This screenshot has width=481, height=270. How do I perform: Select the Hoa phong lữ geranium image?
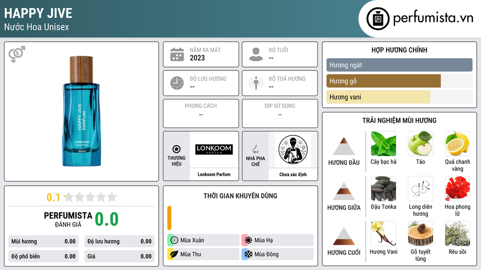(458, 188)
